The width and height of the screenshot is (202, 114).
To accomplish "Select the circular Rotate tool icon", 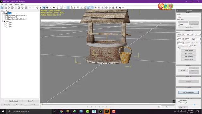I will coord(57,8).
